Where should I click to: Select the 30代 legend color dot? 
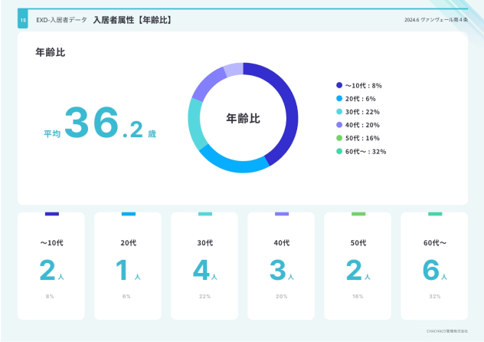tap(338, 111)
